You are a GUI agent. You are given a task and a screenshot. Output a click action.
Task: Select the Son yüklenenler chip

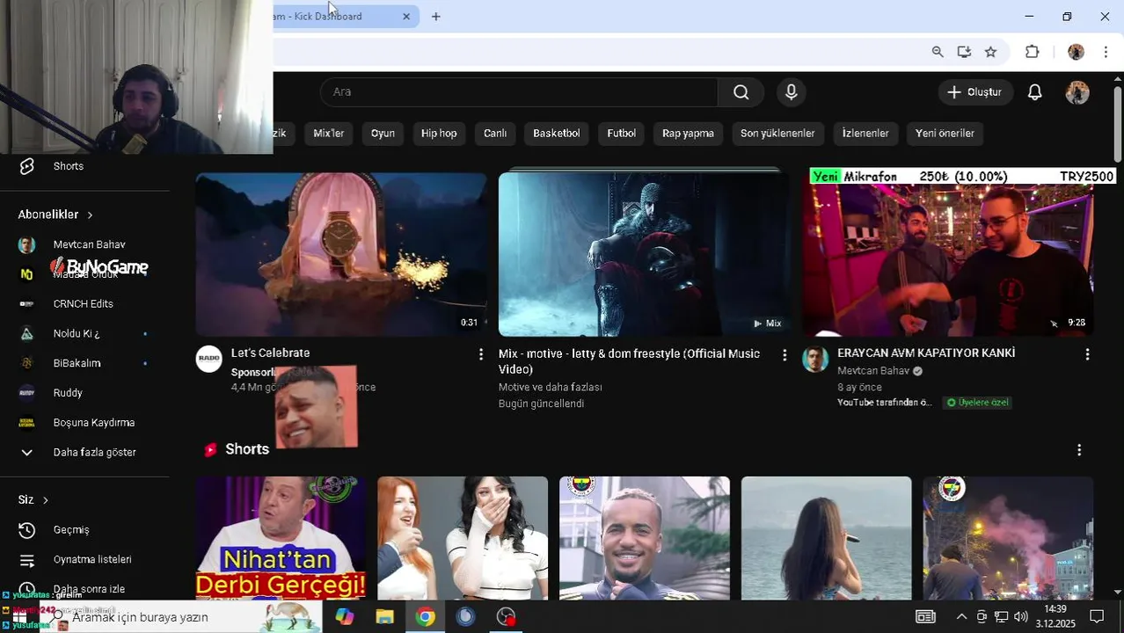tap(777, 134)
